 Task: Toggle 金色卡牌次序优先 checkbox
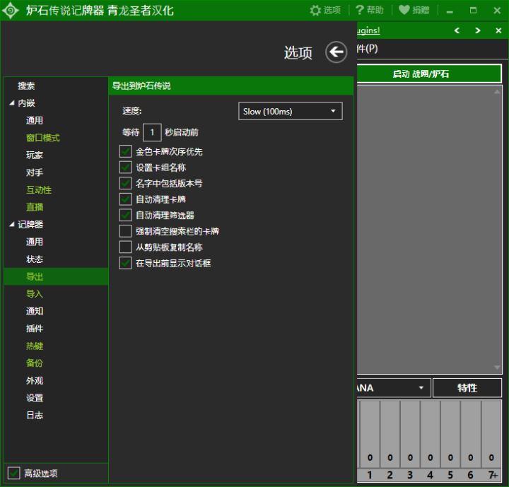[125, 152]
